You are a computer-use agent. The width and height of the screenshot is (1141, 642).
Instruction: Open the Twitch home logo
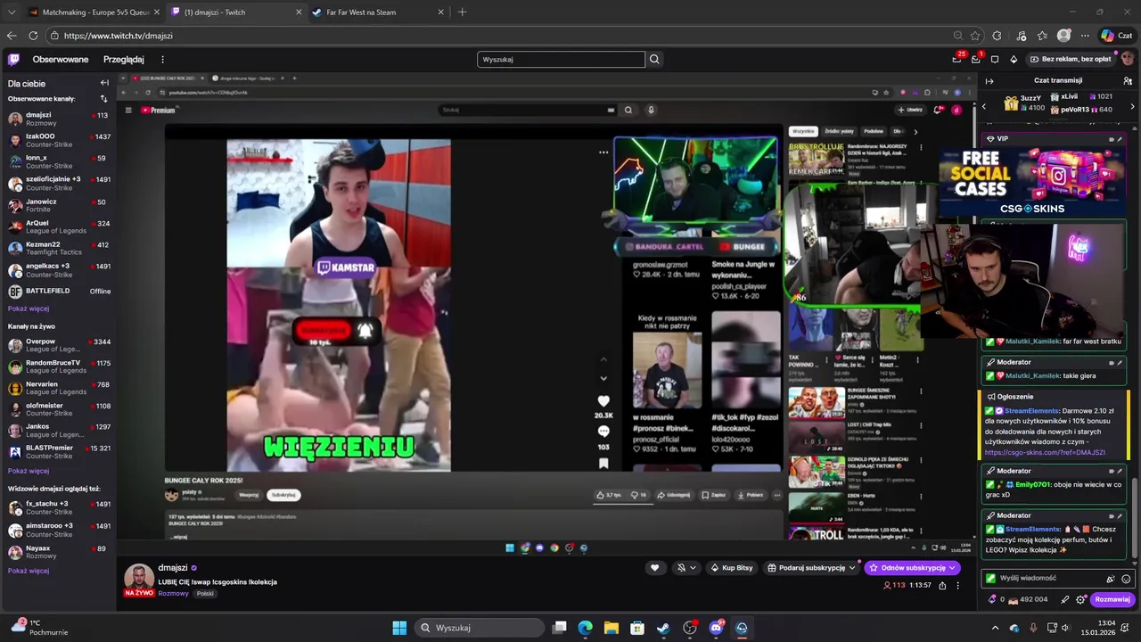click(x=13, y=60)
